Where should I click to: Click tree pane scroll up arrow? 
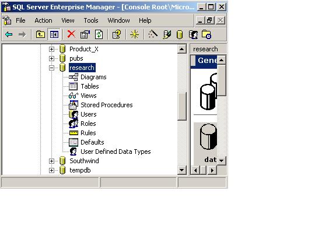[182, 49]
